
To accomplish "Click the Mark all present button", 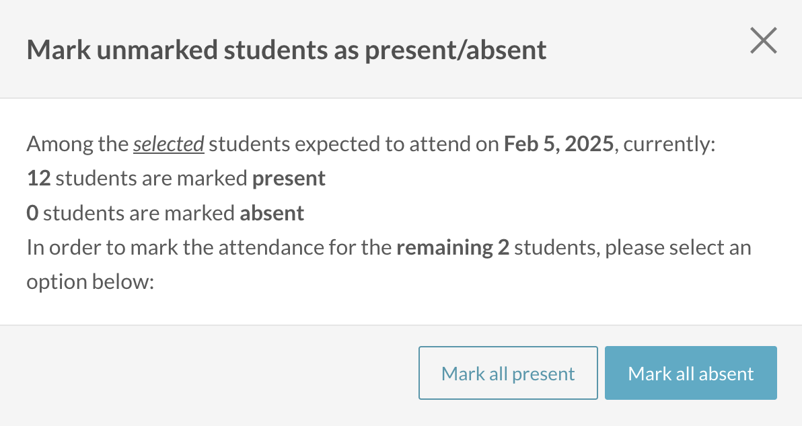I will [x=508, y=374].
